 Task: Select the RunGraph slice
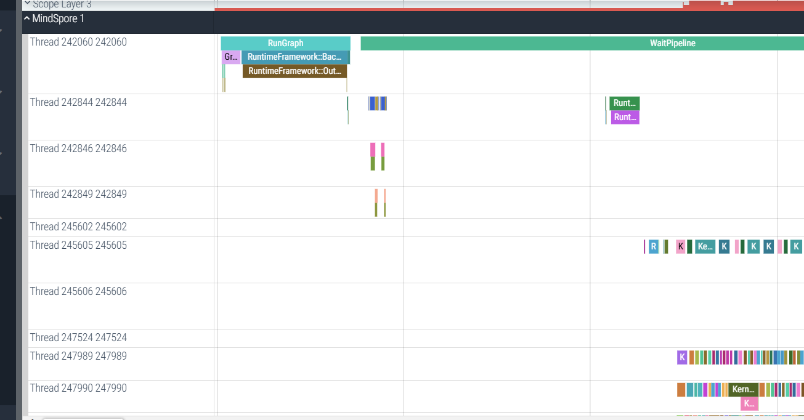point(285,43)
